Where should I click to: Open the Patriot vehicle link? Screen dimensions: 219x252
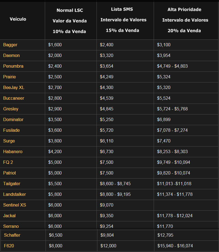[x=10, y=173]
